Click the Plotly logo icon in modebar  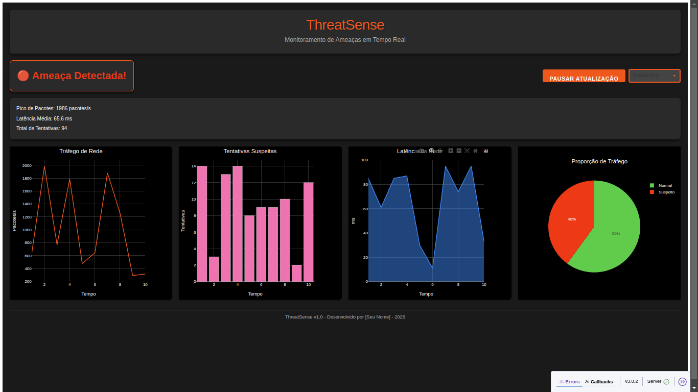[x=486, y=151]
